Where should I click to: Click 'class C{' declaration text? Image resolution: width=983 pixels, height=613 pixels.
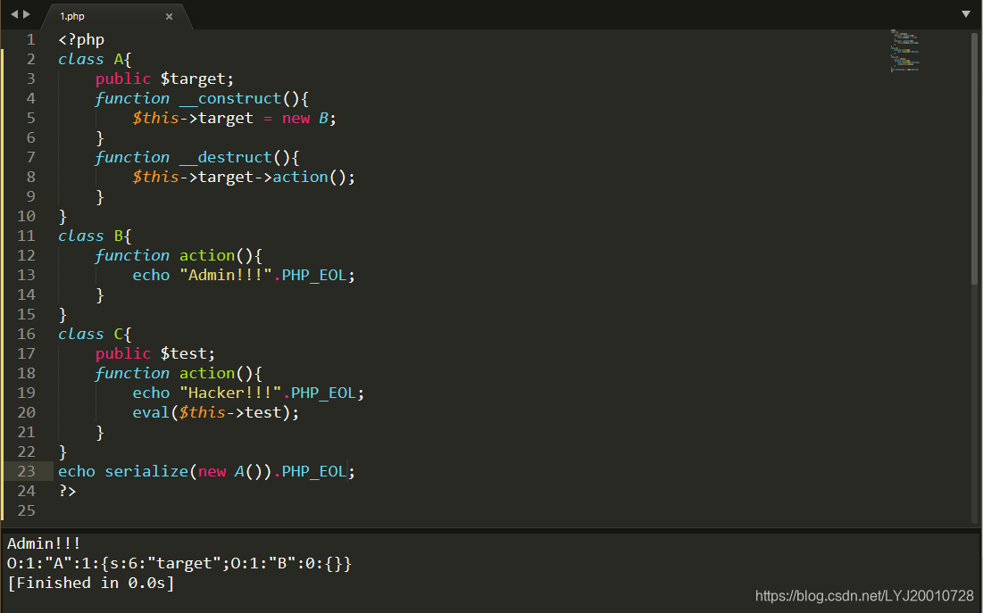point(95,334)
